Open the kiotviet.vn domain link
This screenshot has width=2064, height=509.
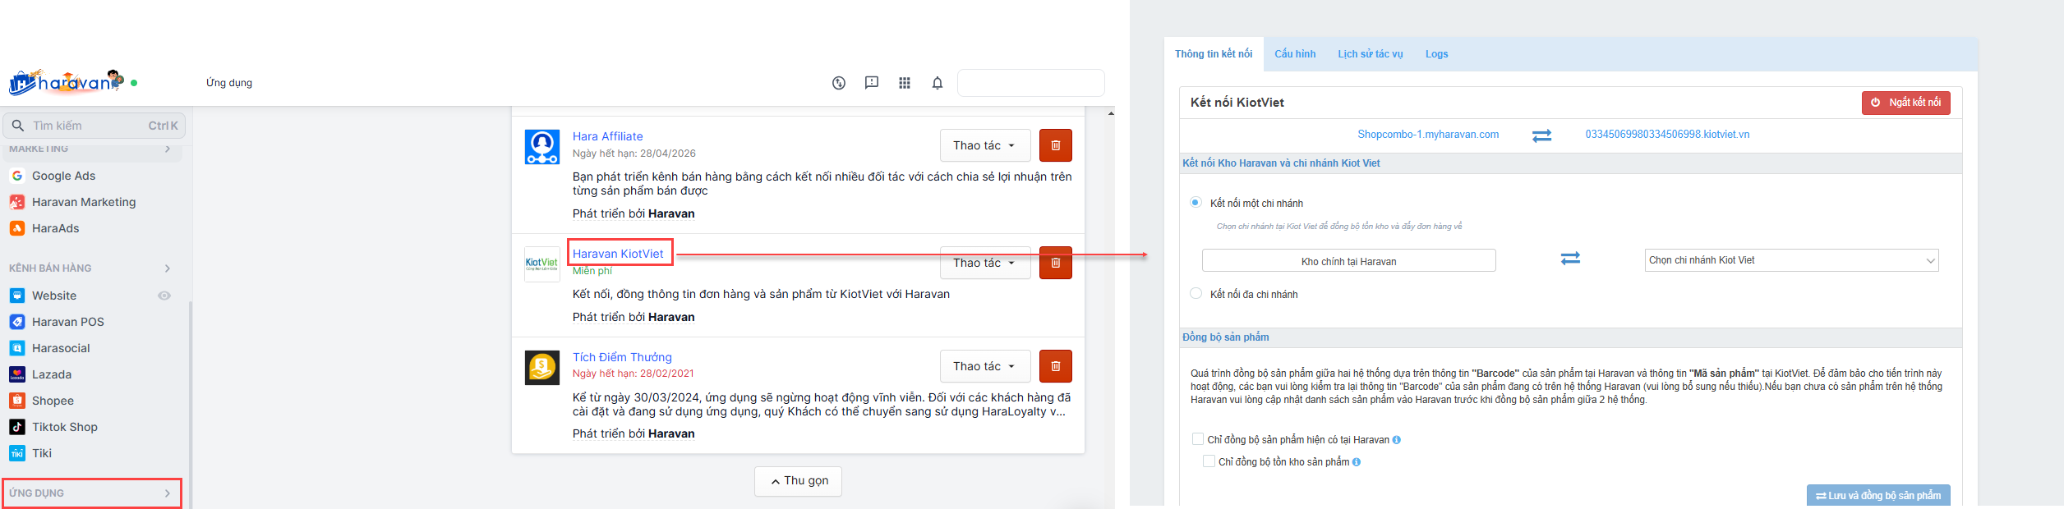[1667, 135]
